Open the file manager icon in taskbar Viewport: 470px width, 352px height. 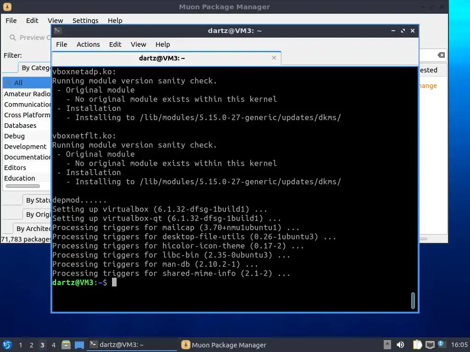click(66, 345)
